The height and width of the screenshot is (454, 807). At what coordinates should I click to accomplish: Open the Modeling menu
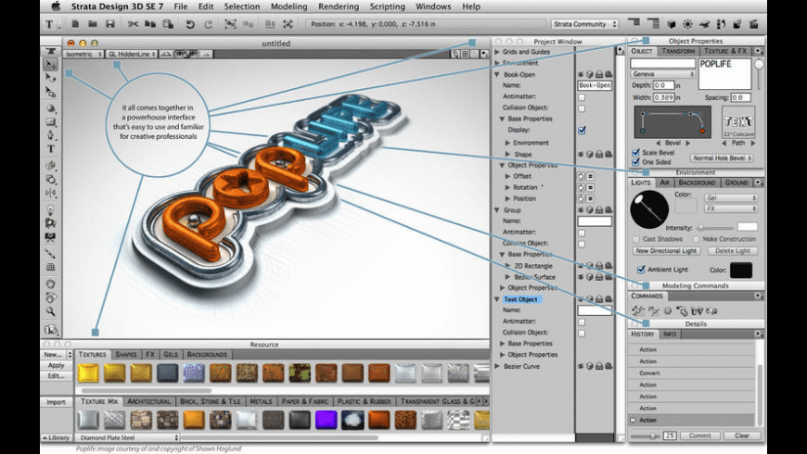288,6
